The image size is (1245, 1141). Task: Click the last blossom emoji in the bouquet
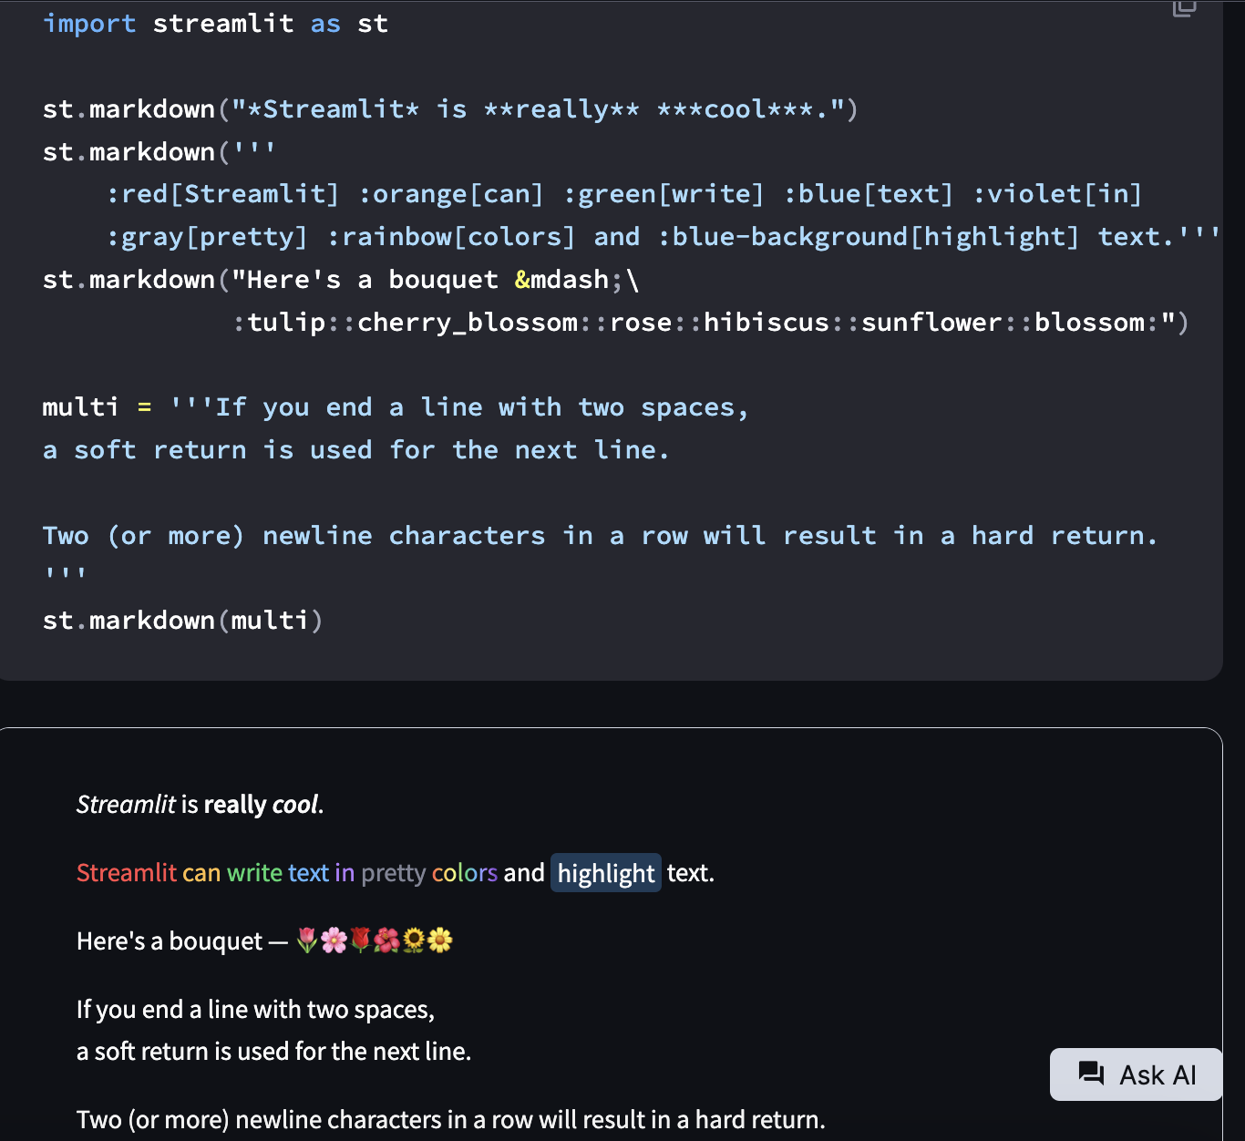(x=439, y=941)
